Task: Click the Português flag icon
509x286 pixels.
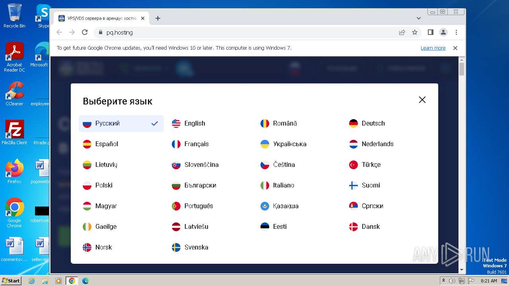Action: [176, 206]
